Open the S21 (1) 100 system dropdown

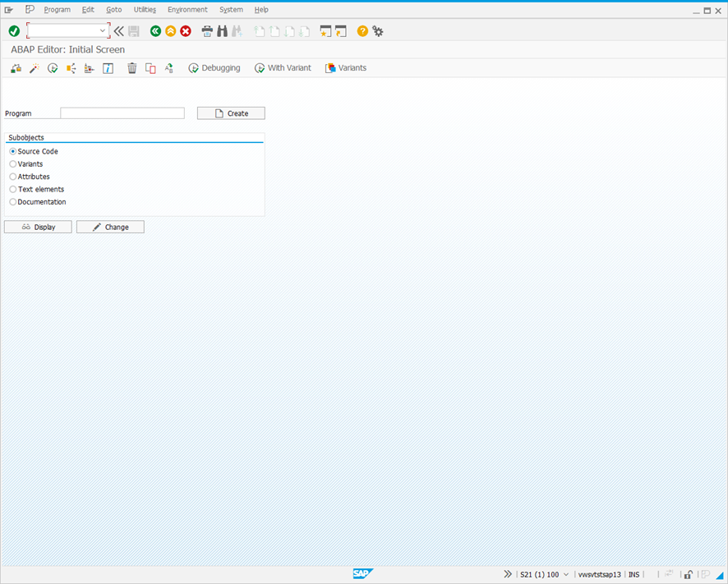(x=565, y=574)
